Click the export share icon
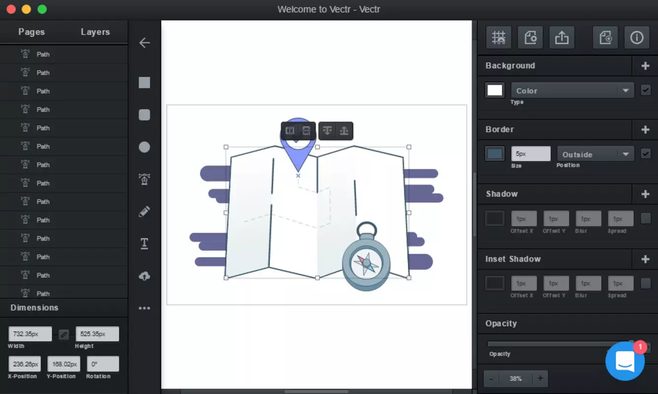Screen dimensions: 658x394 tap(562, 37)
